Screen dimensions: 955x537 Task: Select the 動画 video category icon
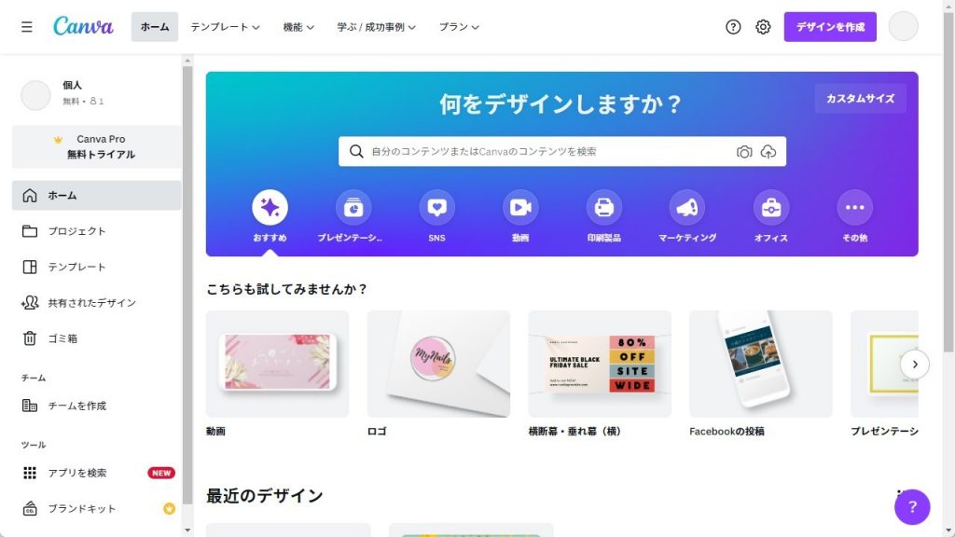point(520,208)
